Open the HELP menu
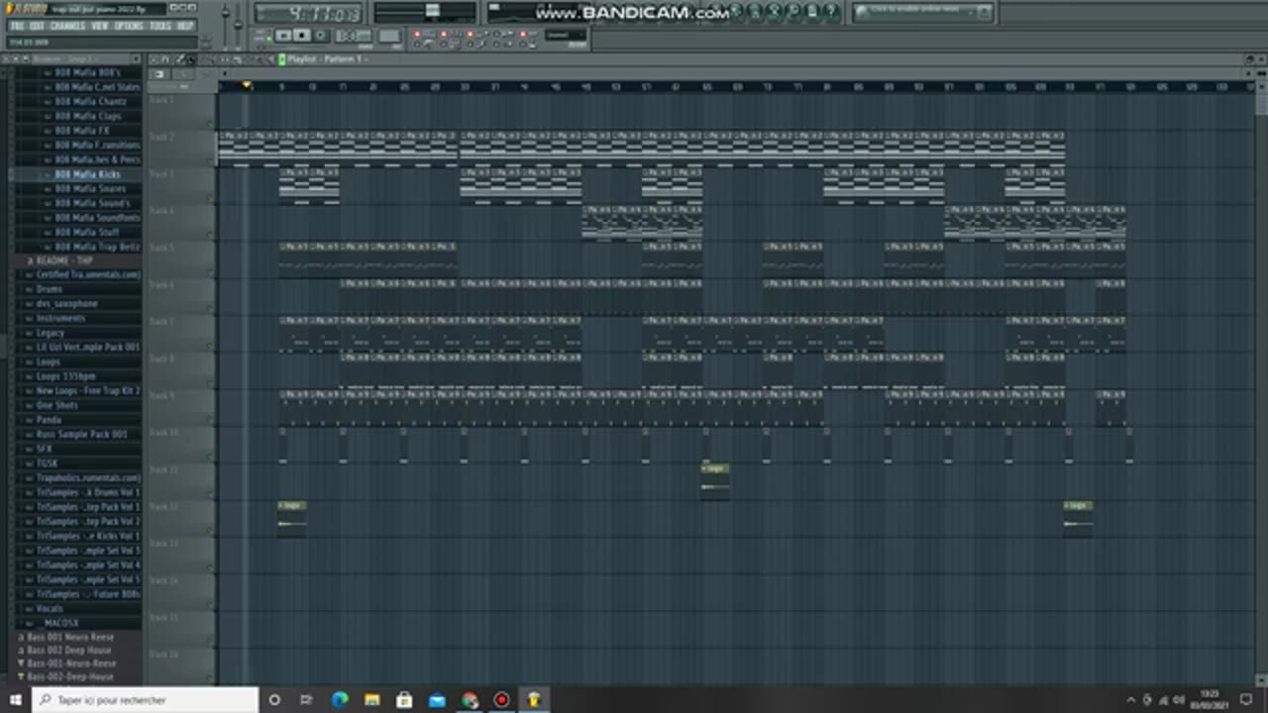Viewport: 1268px width, 713px height. tap(185, 26)
